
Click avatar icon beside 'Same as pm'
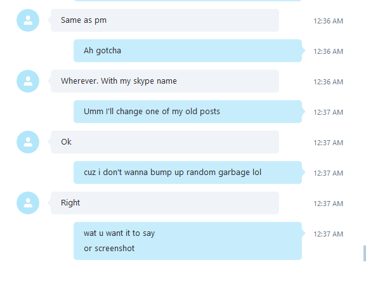28,20
